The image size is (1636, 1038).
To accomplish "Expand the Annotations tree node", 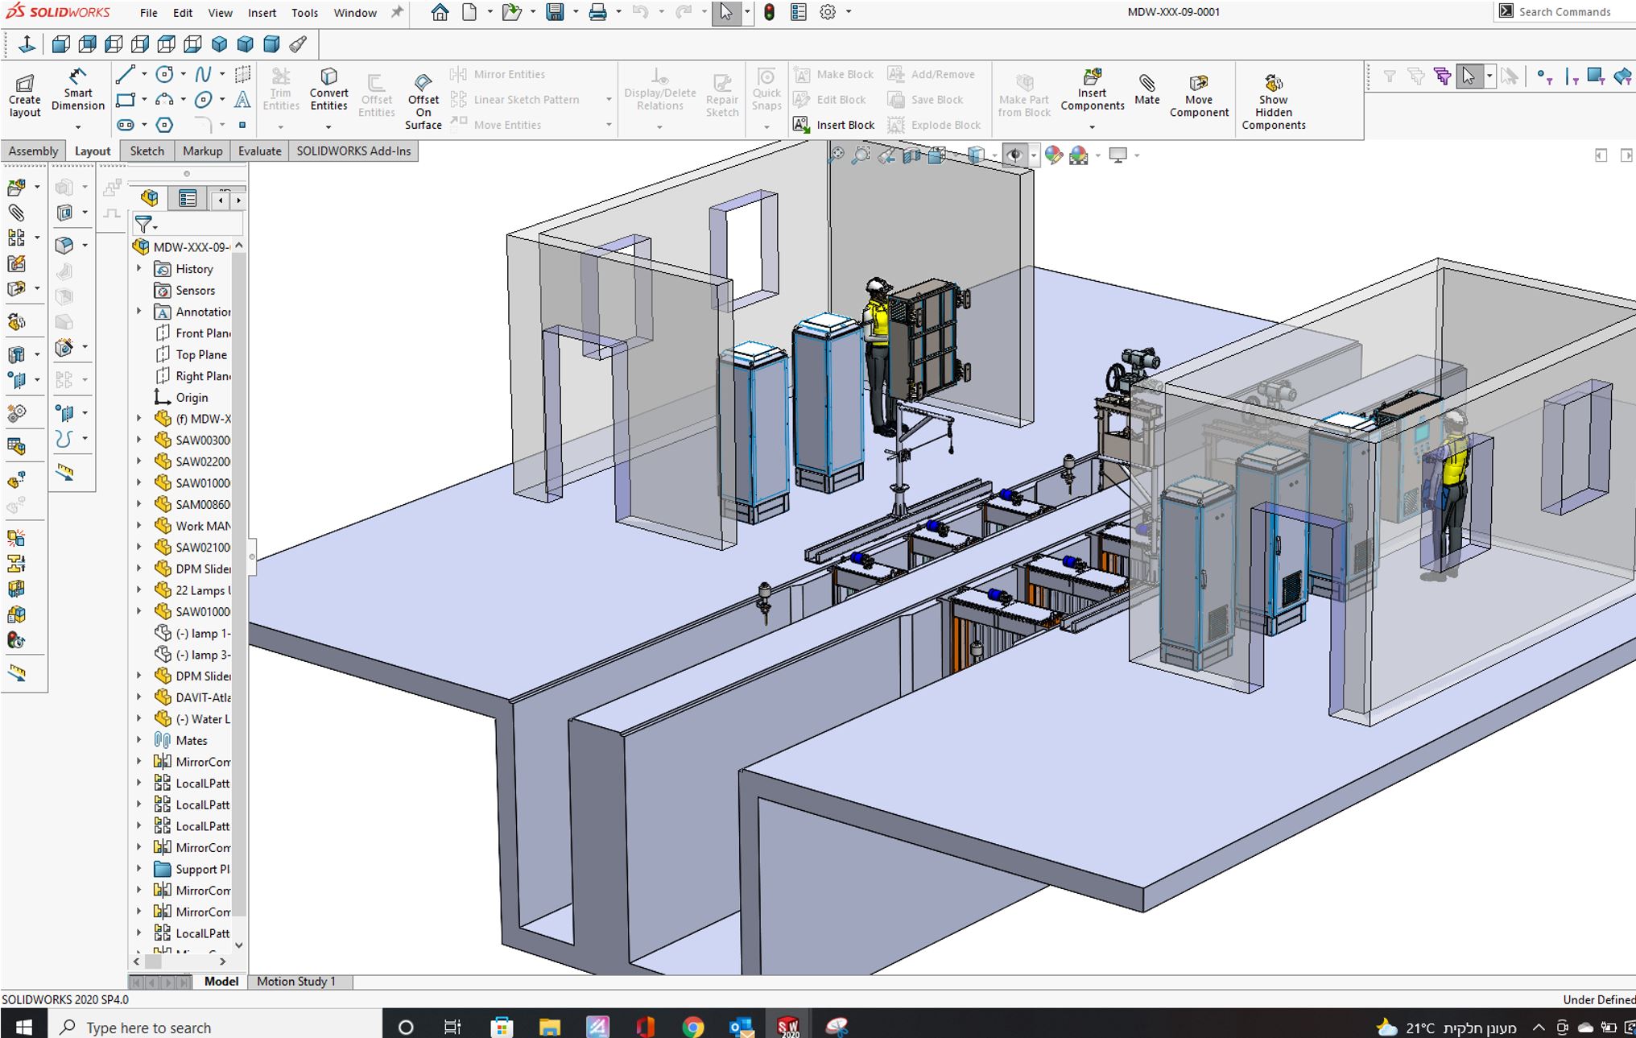I will [138, 311].
